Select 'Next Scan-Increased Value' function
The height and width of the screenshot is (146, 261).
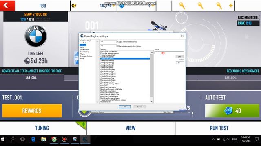click(x=109, y=93)
